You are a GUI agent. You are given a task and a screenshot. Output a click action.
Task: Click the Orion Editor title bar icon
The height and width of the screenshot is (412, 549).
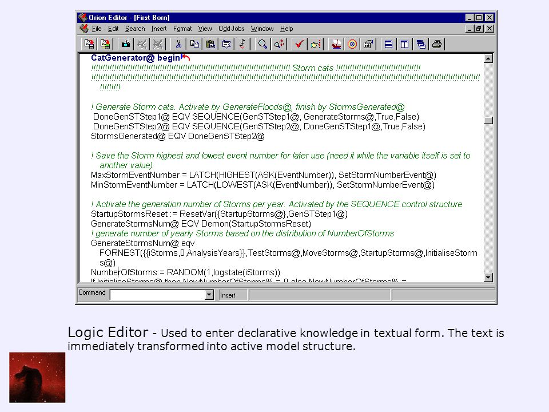[x=82, y=17]
